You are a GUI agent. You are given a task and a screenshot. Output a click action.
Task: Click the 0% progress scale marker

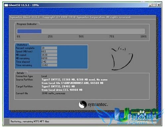click(19, 36)
